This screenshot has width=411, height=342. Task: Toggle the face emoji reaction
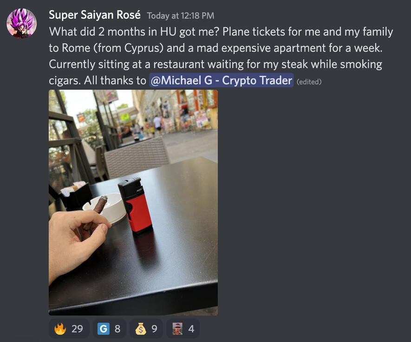pos(183,329)
